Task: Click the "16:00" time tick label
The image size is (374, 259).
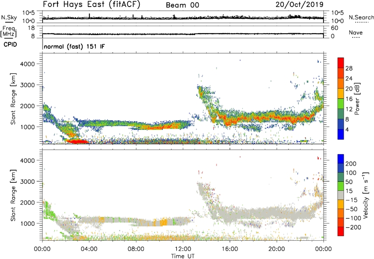Action: (230, 249)
